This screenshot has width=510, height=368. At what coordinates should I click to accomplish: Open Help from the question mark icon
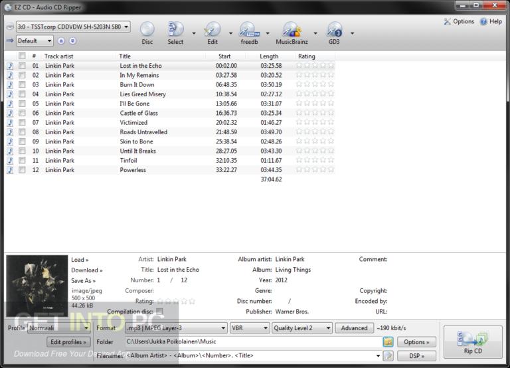483,21
